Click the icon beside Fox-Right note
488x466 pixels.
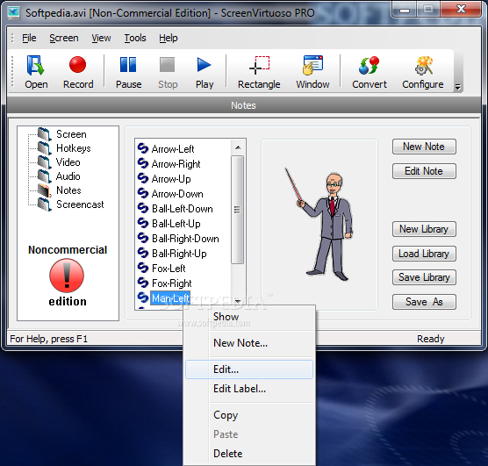click(143, 283)
